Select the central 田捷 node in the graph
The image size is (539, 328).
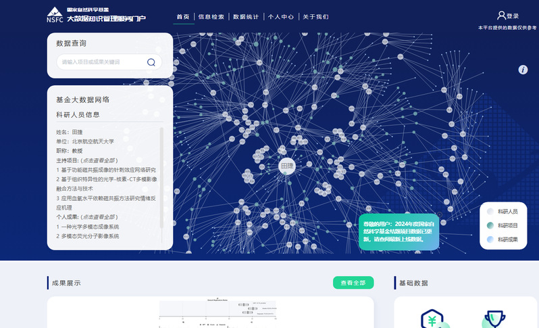click(287, 166)
